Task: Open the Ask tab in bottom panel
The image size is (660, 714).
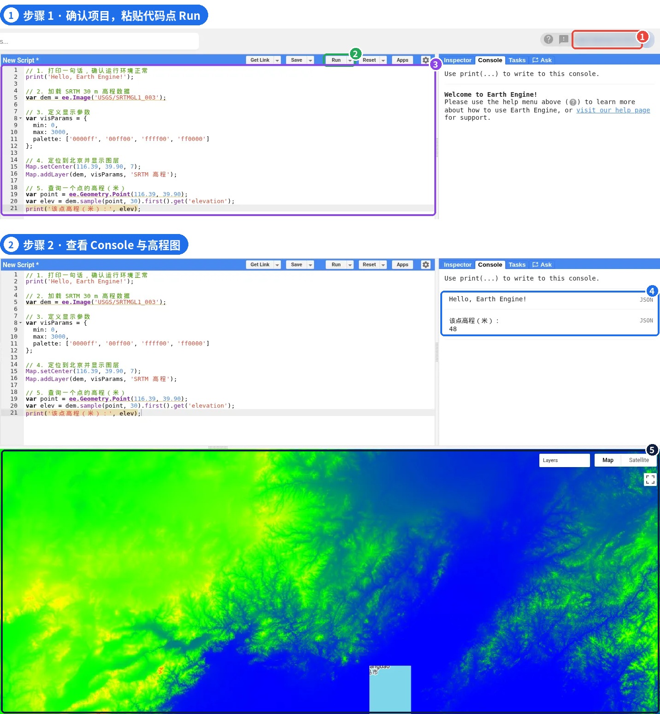Action: point(542,264)
